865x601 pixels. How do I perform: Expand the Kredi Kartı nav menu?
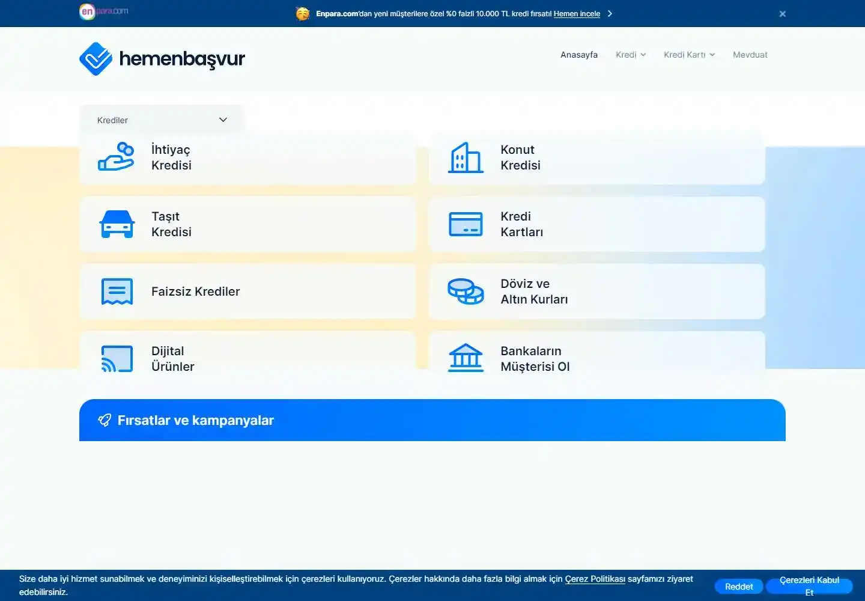coord(690,55)
